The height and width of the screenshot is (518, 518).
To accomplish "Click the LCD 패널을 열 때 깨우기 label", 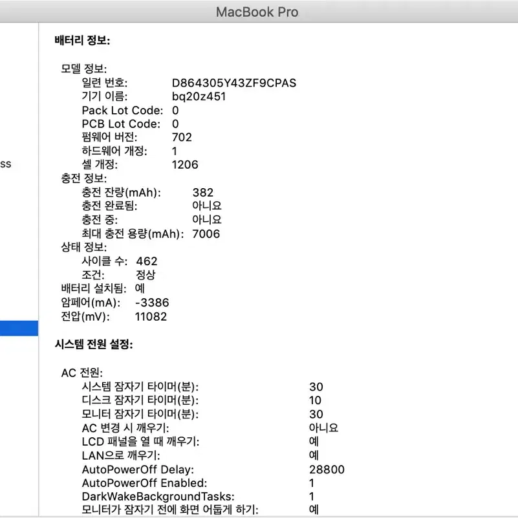I will 140,441.
